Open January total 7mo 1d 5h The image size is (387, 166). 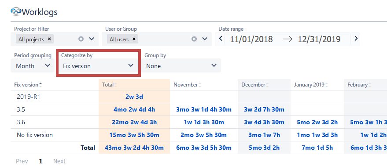pos(317,148)
